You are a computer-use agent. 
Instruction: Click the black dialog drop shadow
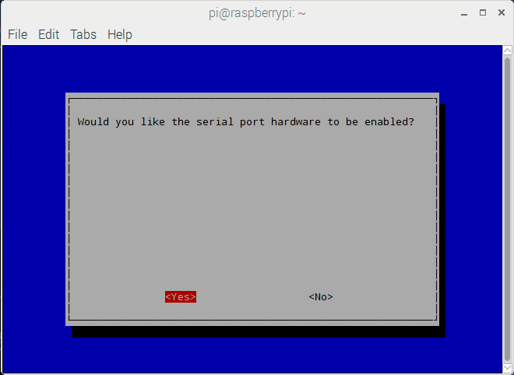coord(259,331)
